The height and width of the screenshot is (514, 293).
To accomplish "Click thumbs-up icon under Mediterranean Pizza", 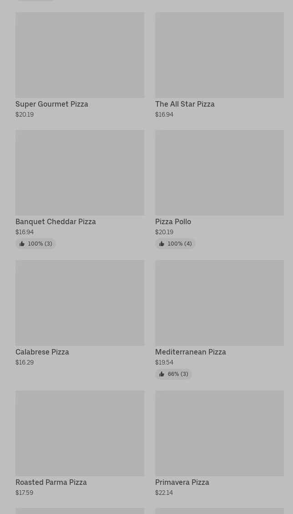I will pyautogui.click(x=162, y=374).
